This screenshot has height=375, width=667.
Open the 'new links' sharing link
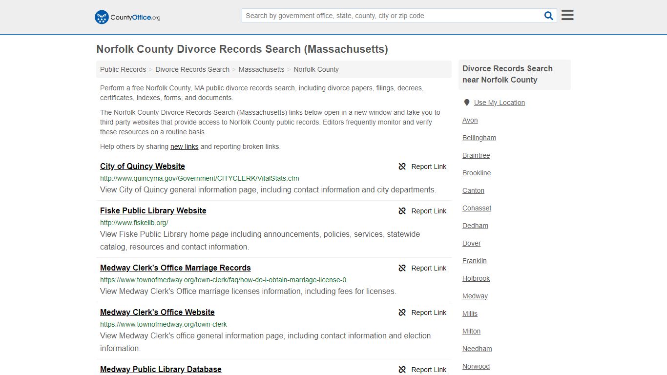(x=184, y=146)
